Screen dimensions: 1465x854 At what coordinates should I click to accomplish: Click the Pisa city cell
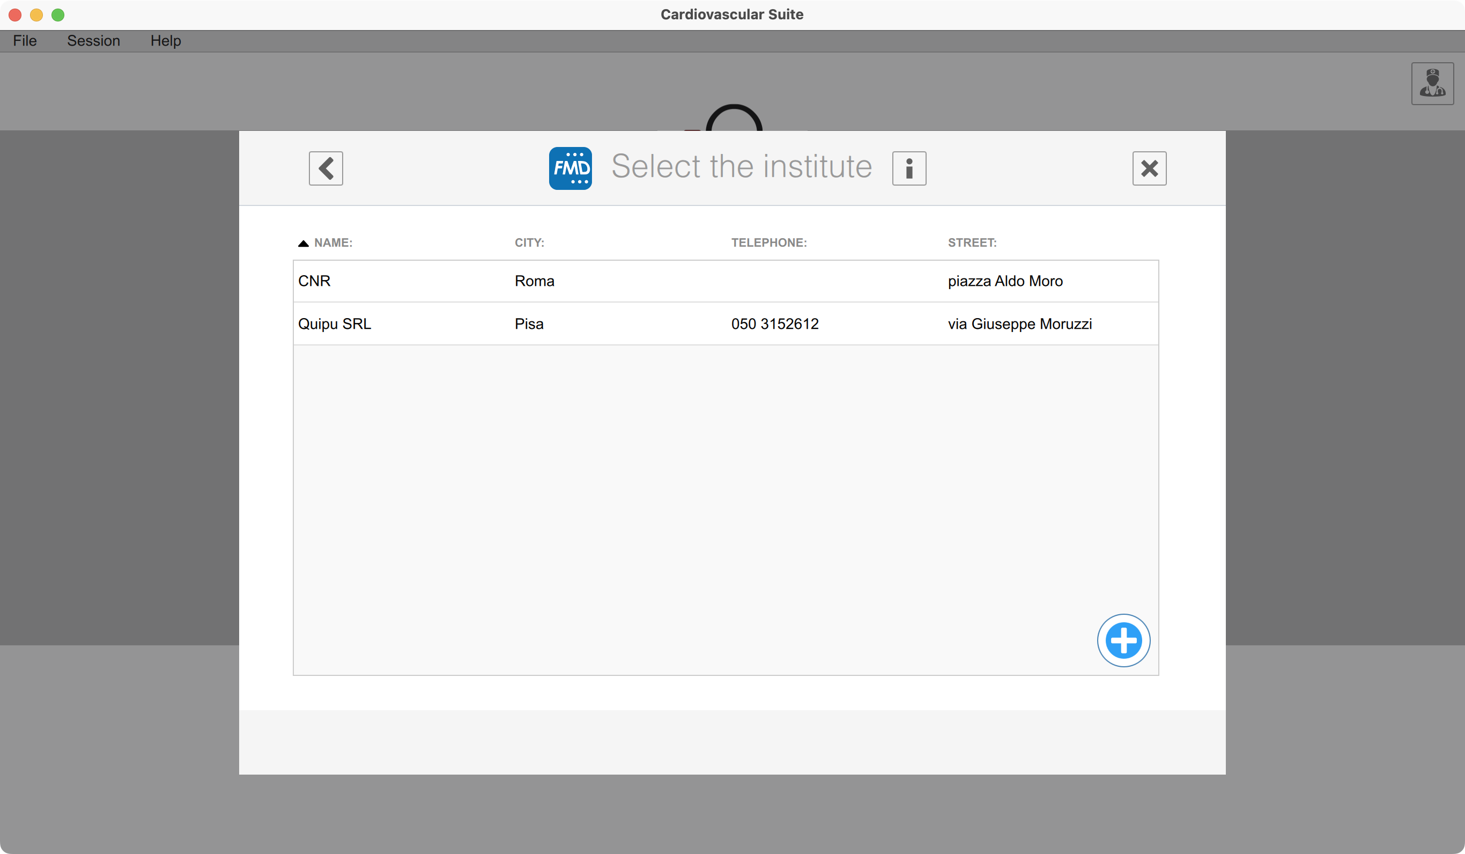(x=529, y=323)
